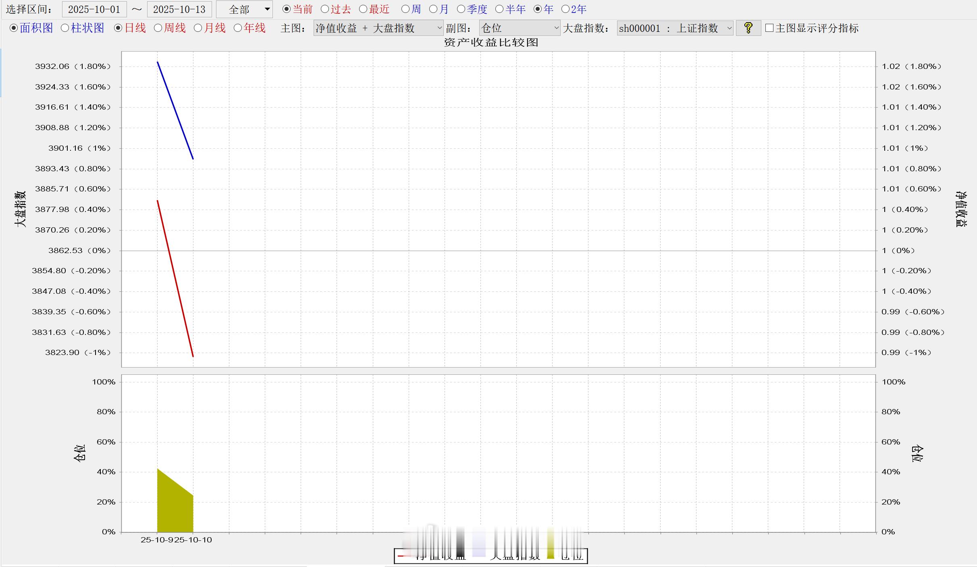
Task: Select the 季度 time range option
Action: tap(461, 9)
